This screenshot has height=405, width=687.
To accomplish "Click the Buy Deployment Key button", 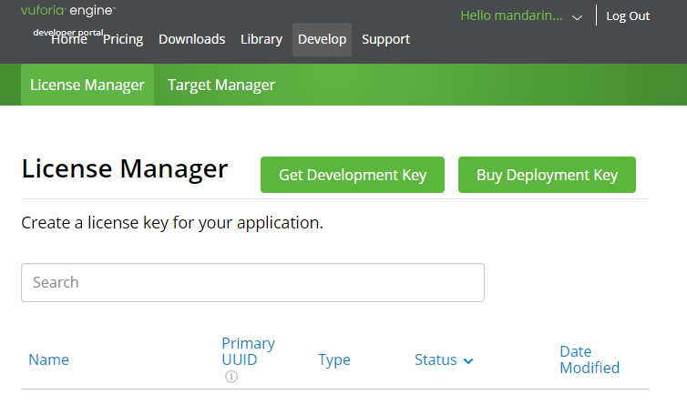I will pyautogui.click(x=547, y=175).
